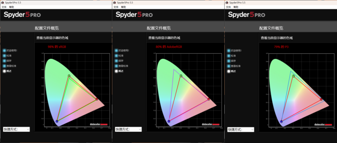337x143 pixels.
Task: Click the "79% 的 P3" result text
Action: (281, 47)
